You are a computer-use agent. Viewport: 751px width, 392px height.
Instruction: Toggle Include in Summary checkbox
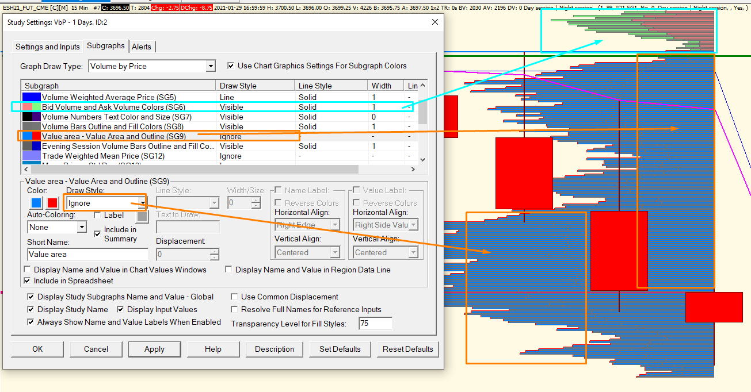(98, 234)
